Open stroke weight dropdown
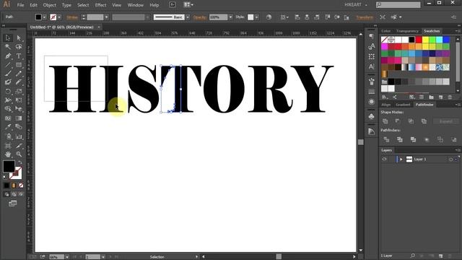 click(106, 17)
